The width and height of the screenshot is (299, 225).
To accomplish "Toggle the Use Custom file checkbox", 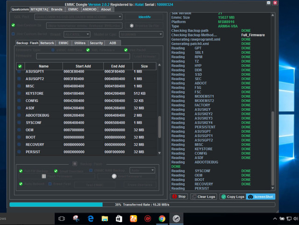I will pyautogui.click(x=13, y=25).
